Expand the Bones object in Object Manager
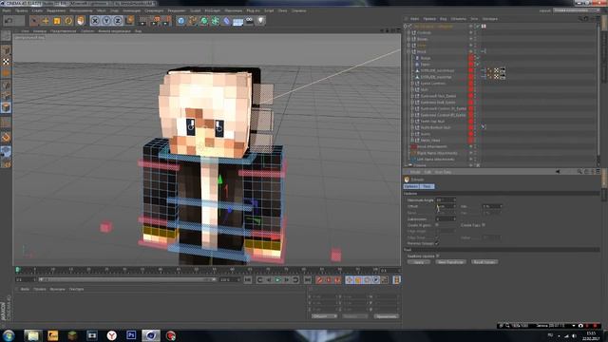The width and height of the screenshot is (608, 342). pyautogui.click(x=408, y=39)
